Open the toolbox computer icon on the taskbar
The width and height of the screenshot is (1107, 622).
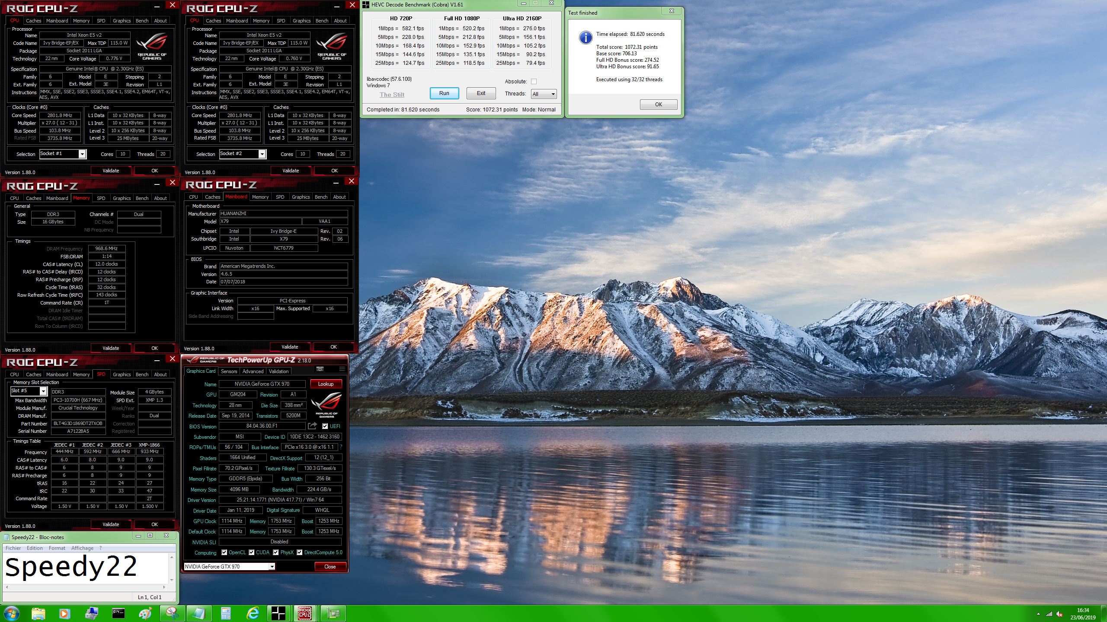(92, 613)
